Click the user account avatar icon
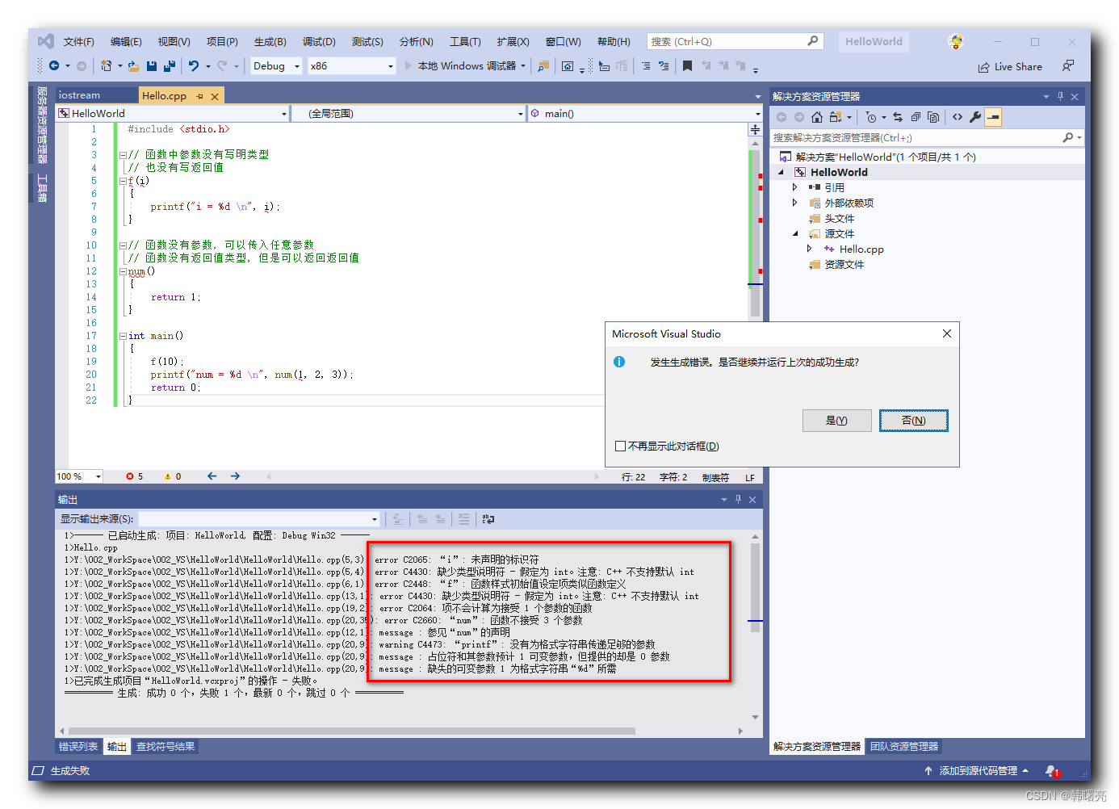 coord(956,41)
